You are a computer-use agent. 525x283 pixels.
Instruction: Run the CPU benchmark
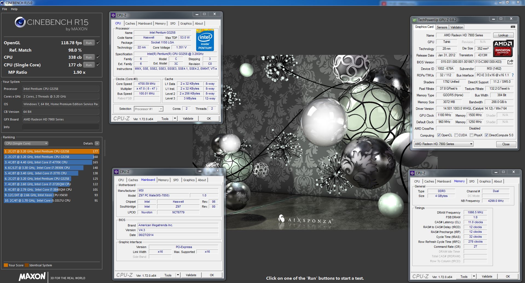(89, 57)
